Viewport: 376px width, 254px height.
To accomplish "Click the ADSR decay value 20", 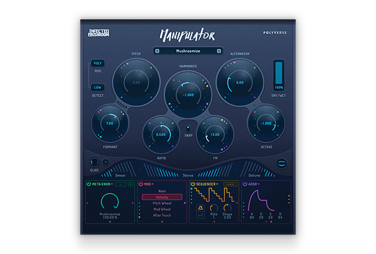I will click(261, 218).
